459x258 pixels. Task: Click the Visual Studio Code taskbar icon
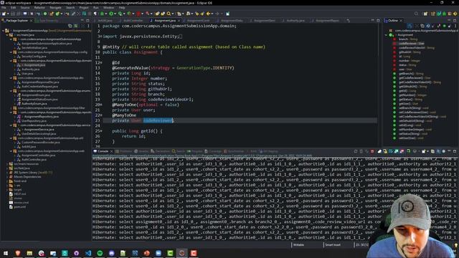[88, 253]
